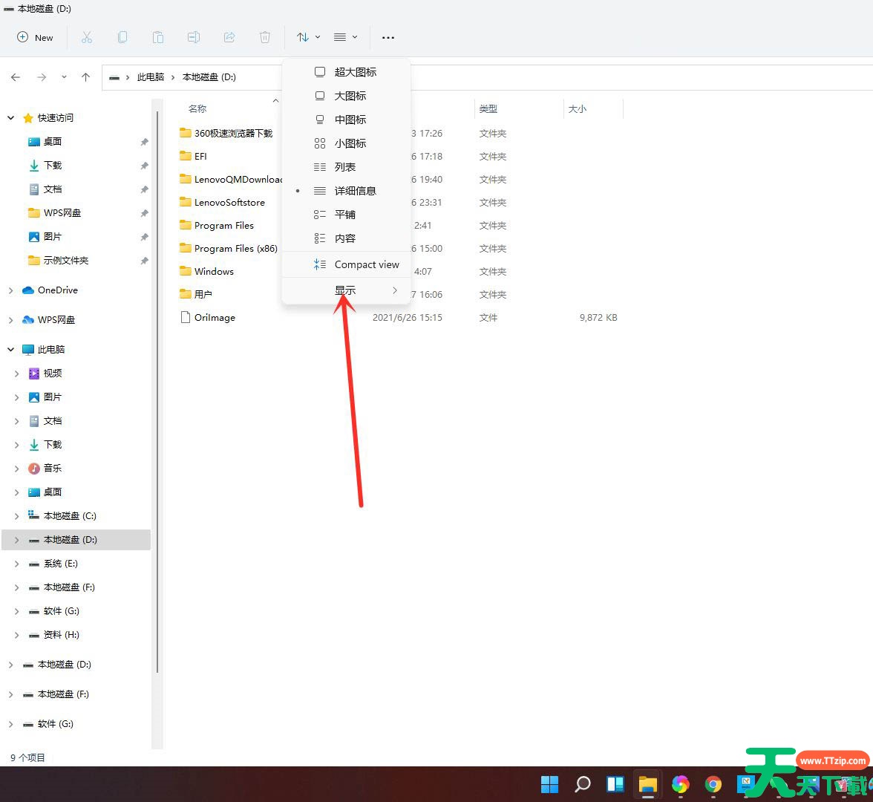Click the Rename icon in toolbar
The height and width of the screenshot is (802, 873).
pos(194,37)
